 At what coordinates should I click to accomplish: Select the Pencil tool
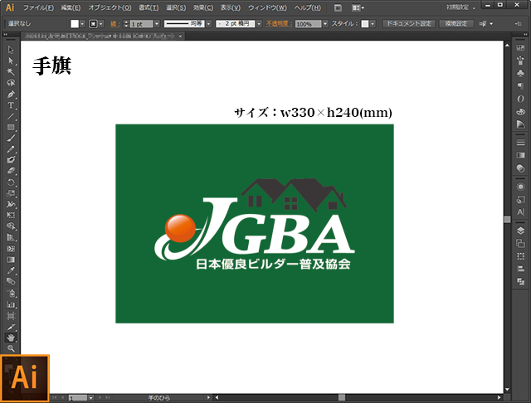(11, 149)
